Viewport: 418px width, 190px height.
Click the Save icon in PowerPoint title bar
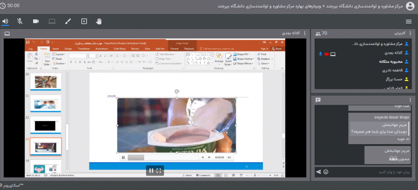click(27, 42)
